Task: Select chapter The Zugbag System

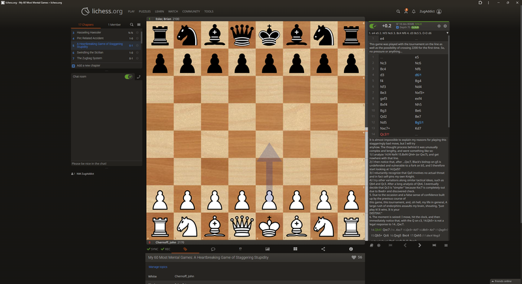Action: click(x=89, y=58)
